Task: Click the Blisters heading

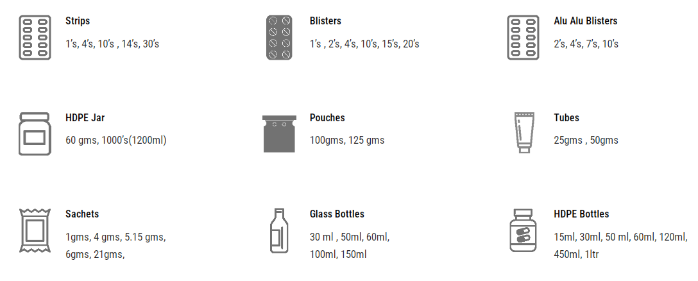Action: [x=325, y=21]
